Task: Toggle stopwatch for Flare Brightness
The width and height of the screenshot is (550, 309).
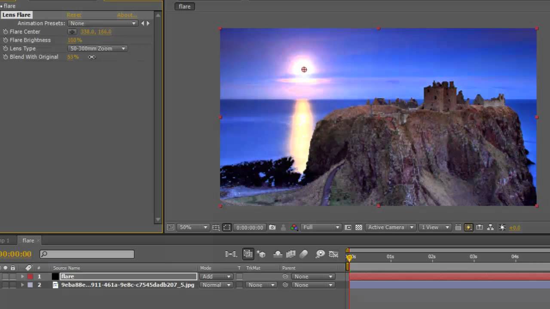Action: (6, 40)
